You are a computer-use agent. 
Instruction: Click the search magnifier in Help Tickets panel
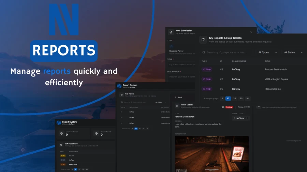pos(122,102)
